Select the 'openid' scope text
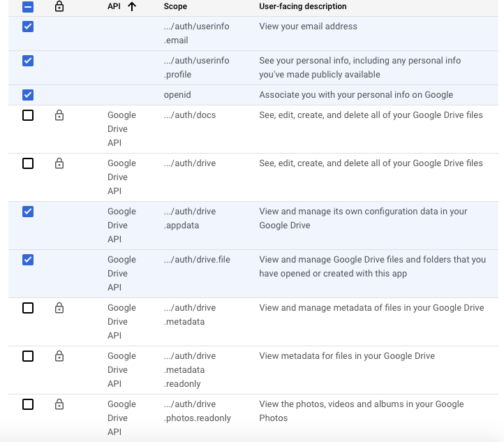Screen dimensions: 504x442 point(177,95)
